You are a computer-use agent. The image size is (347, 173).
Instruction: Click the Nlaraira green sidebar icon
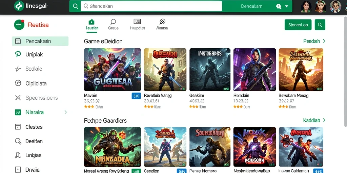tap(18, 112)
